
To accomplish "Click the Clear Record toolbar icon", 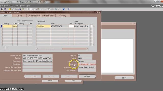I will 38,9.
